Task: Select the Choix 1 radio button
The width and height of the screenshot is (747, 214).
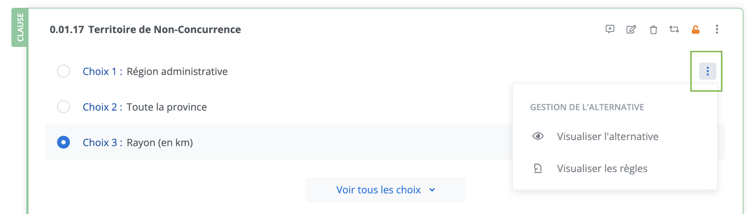Action: (63, 71)
